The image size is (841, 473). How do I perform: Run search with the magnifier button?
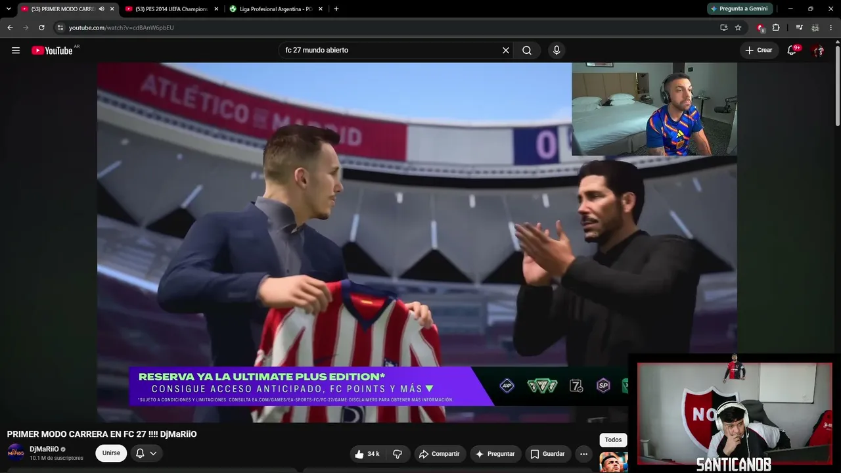[527, 51]
